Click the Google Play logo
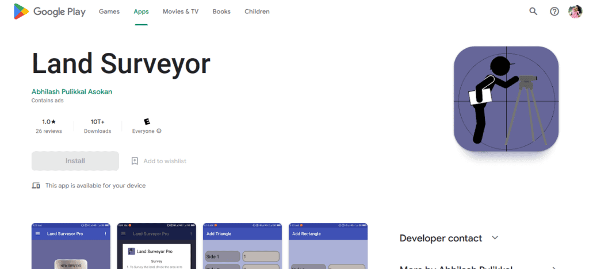This screenshot has width=589, height=269. click(x=49, y=11)
